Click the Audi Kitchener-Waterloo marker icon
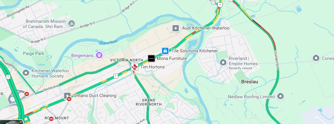334x124 pixels. point(176,28)
